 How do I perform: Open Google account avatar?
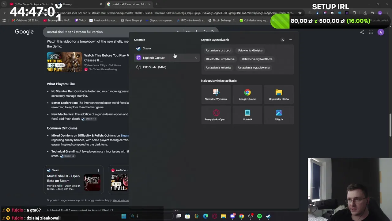click(381, 32)
